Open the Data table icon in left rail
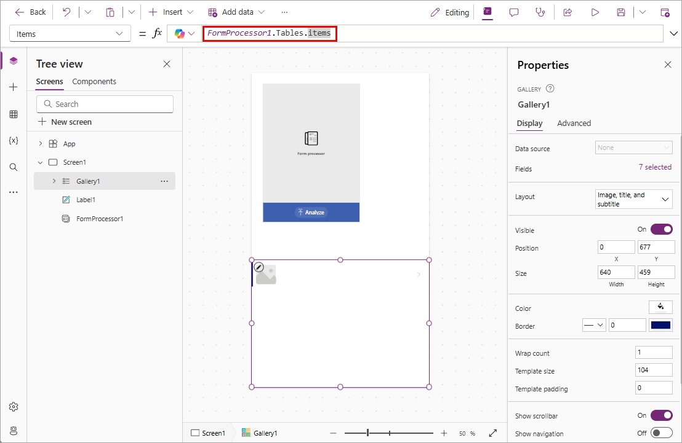The width and height of the screenshot is (682, 443). (x=14, y=114)
